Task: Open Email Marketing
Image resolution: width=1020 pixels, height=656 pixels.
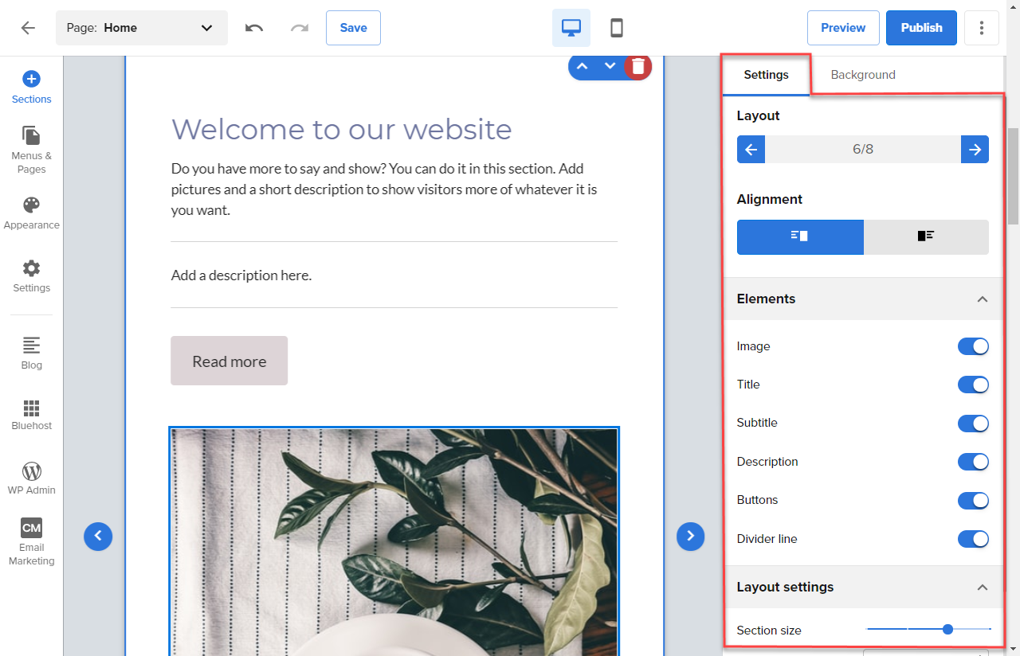Action: pos(31,542)
